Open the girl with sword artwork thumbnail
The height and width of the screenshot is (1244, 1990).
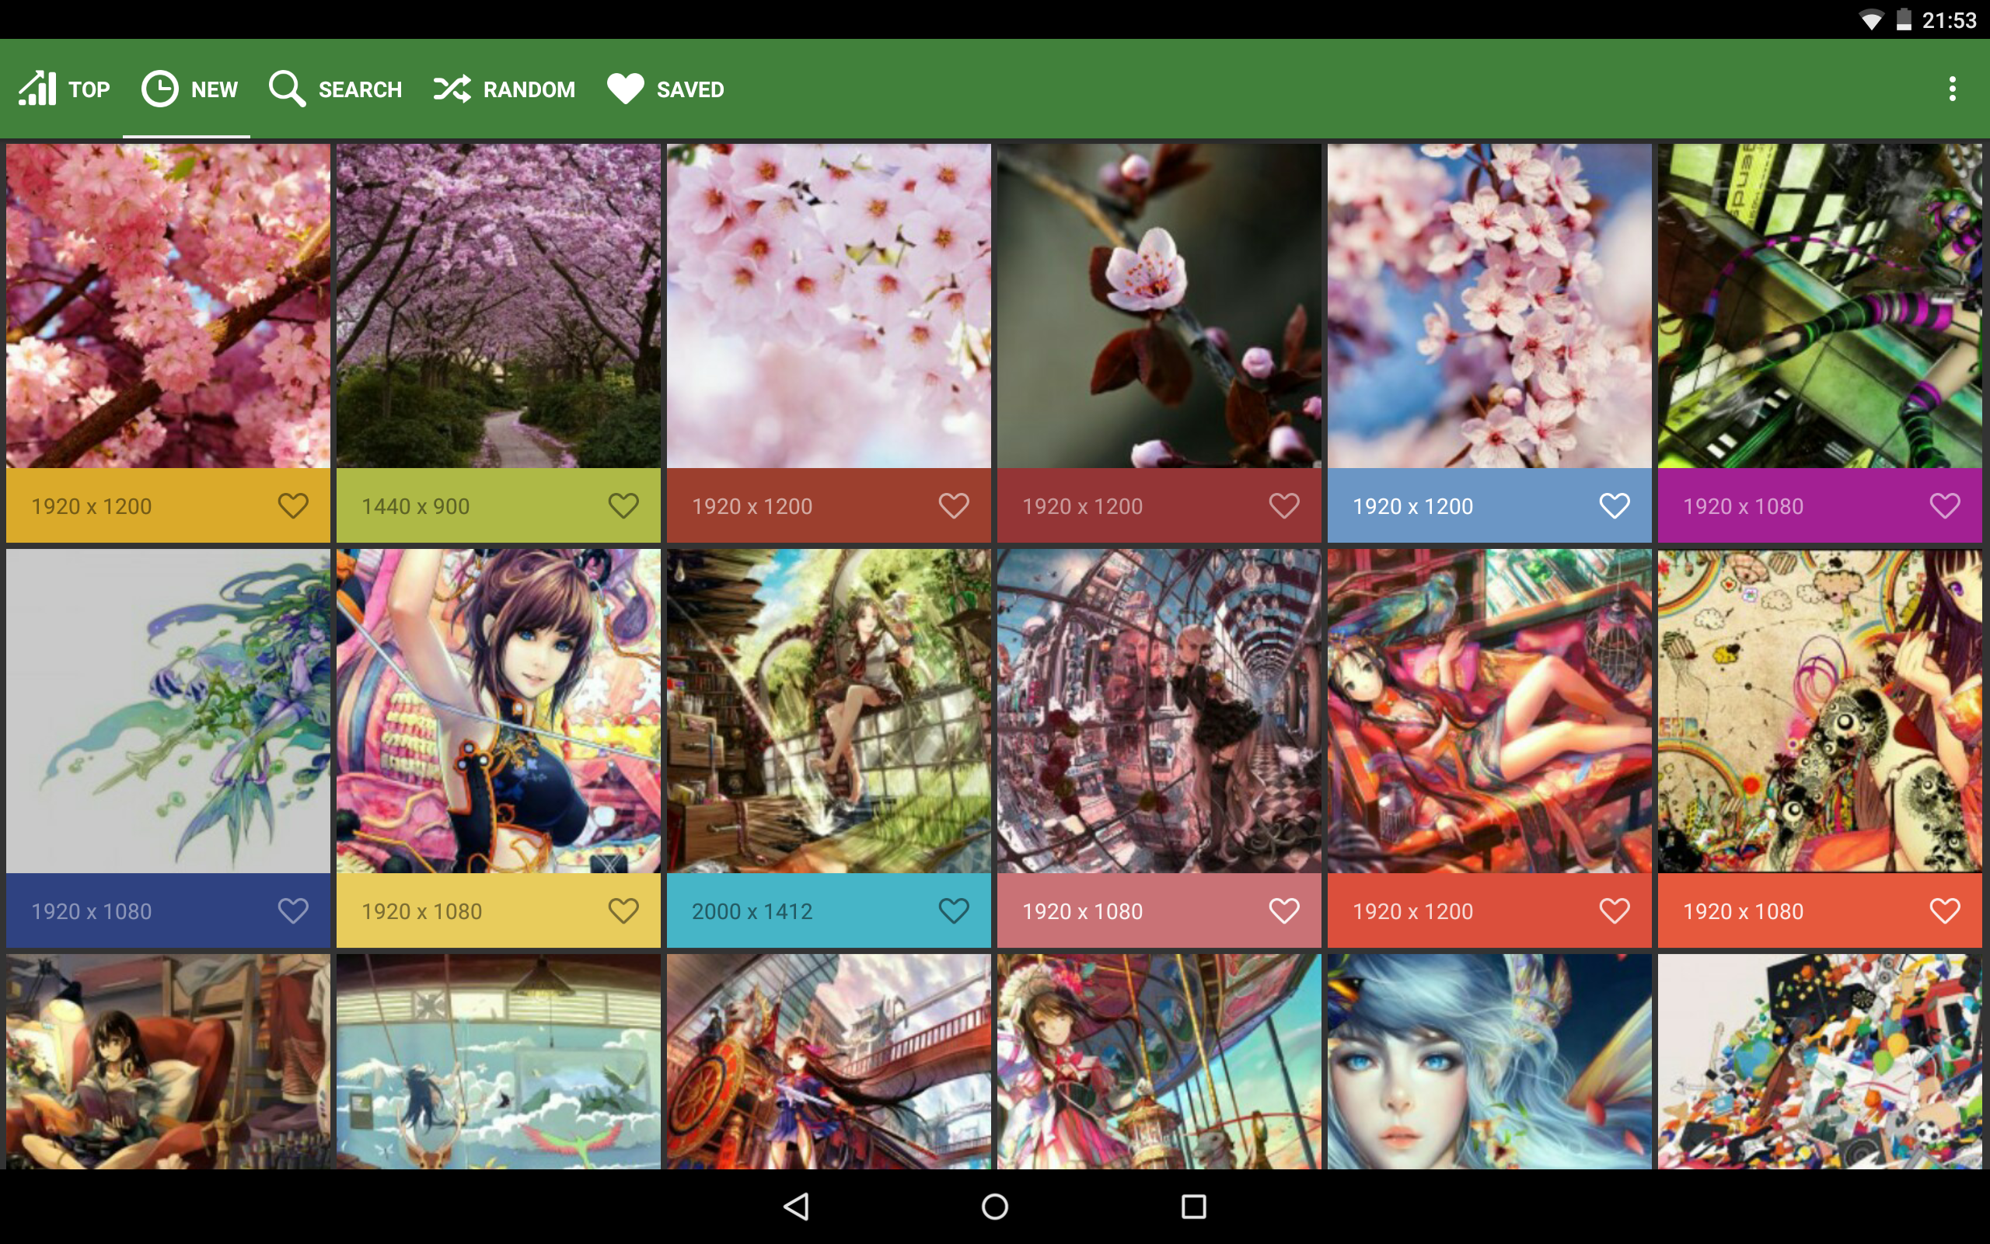click(498, 711)
